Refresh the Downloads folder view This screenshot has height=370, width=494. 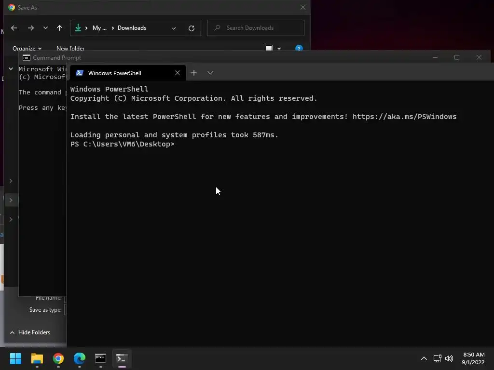tap(191, 28)
